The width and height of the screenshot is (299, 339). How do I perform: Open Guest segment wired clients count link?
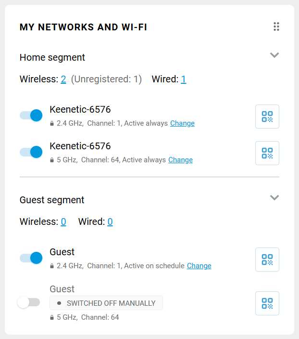tap(110, 222)
